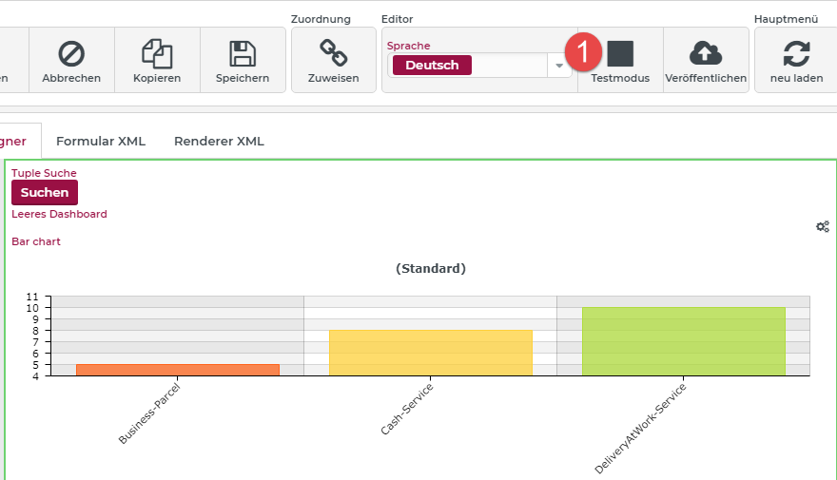This screenshot has width=837, height=480.
Task: Expand the Sprache dropdown arrow
Action: tap(559, 66)
